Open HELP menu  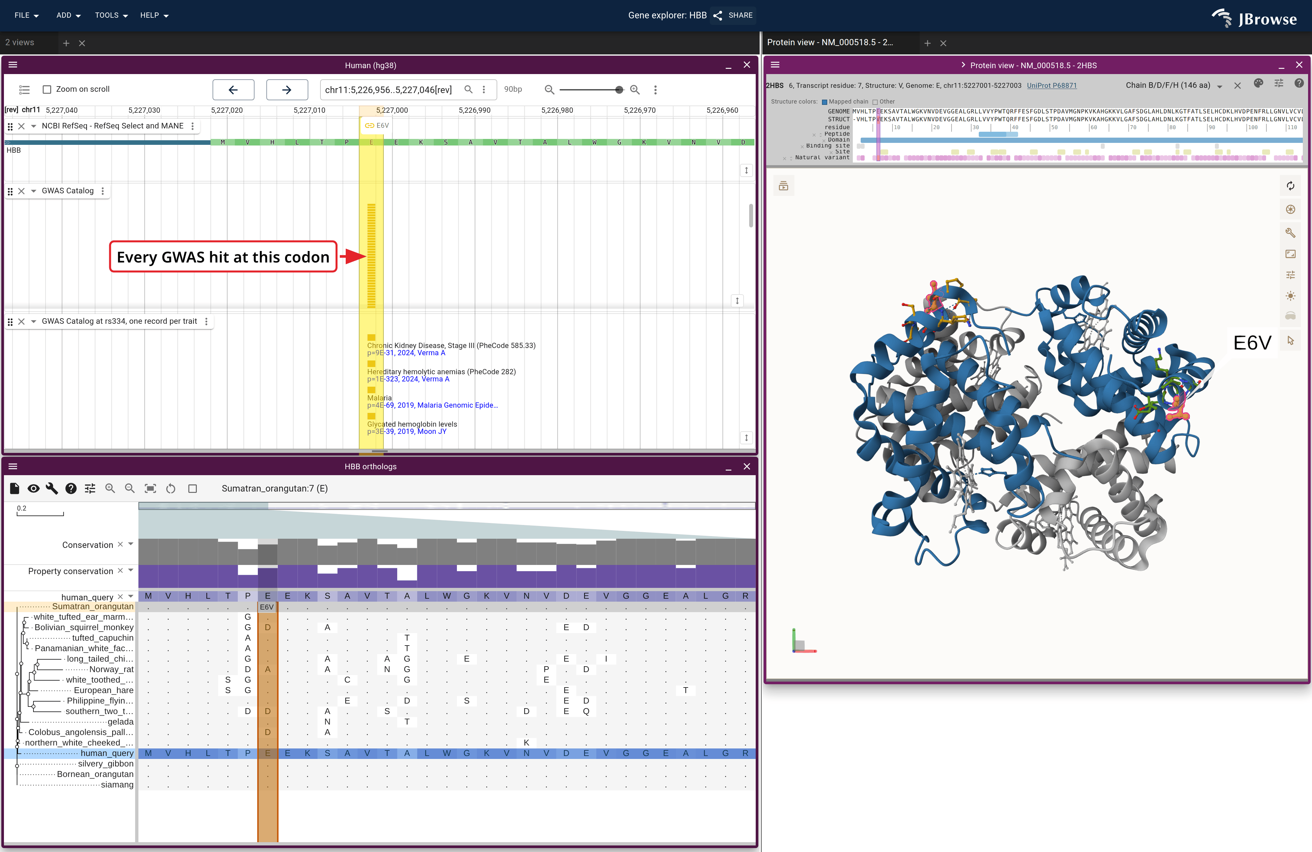click(154, 15)
